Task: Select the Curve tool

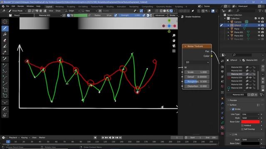Action: [x=5, y=84]
